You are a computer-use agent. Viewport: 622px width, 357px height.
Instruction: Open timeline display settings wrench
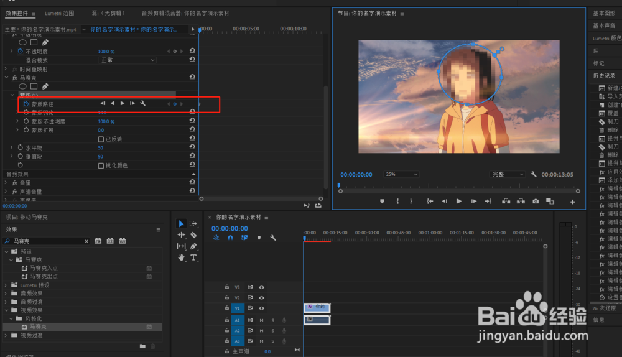tap(273, 238)
